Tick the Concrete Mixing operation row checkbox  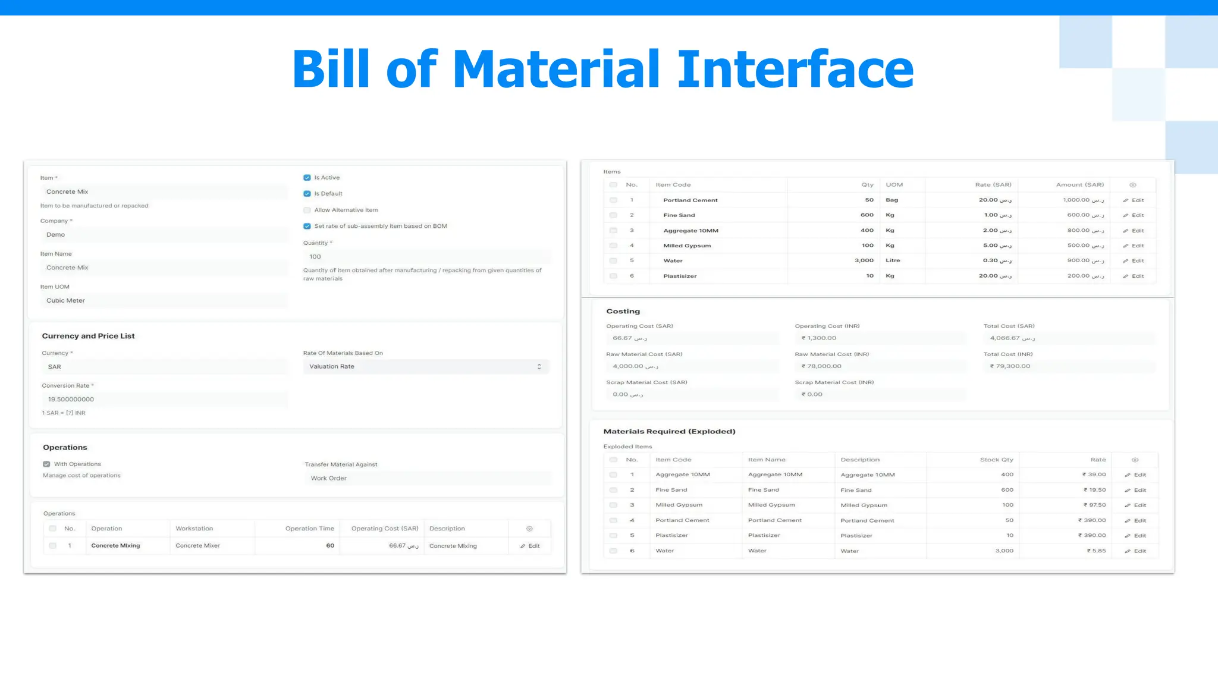(x=53, y=546)
